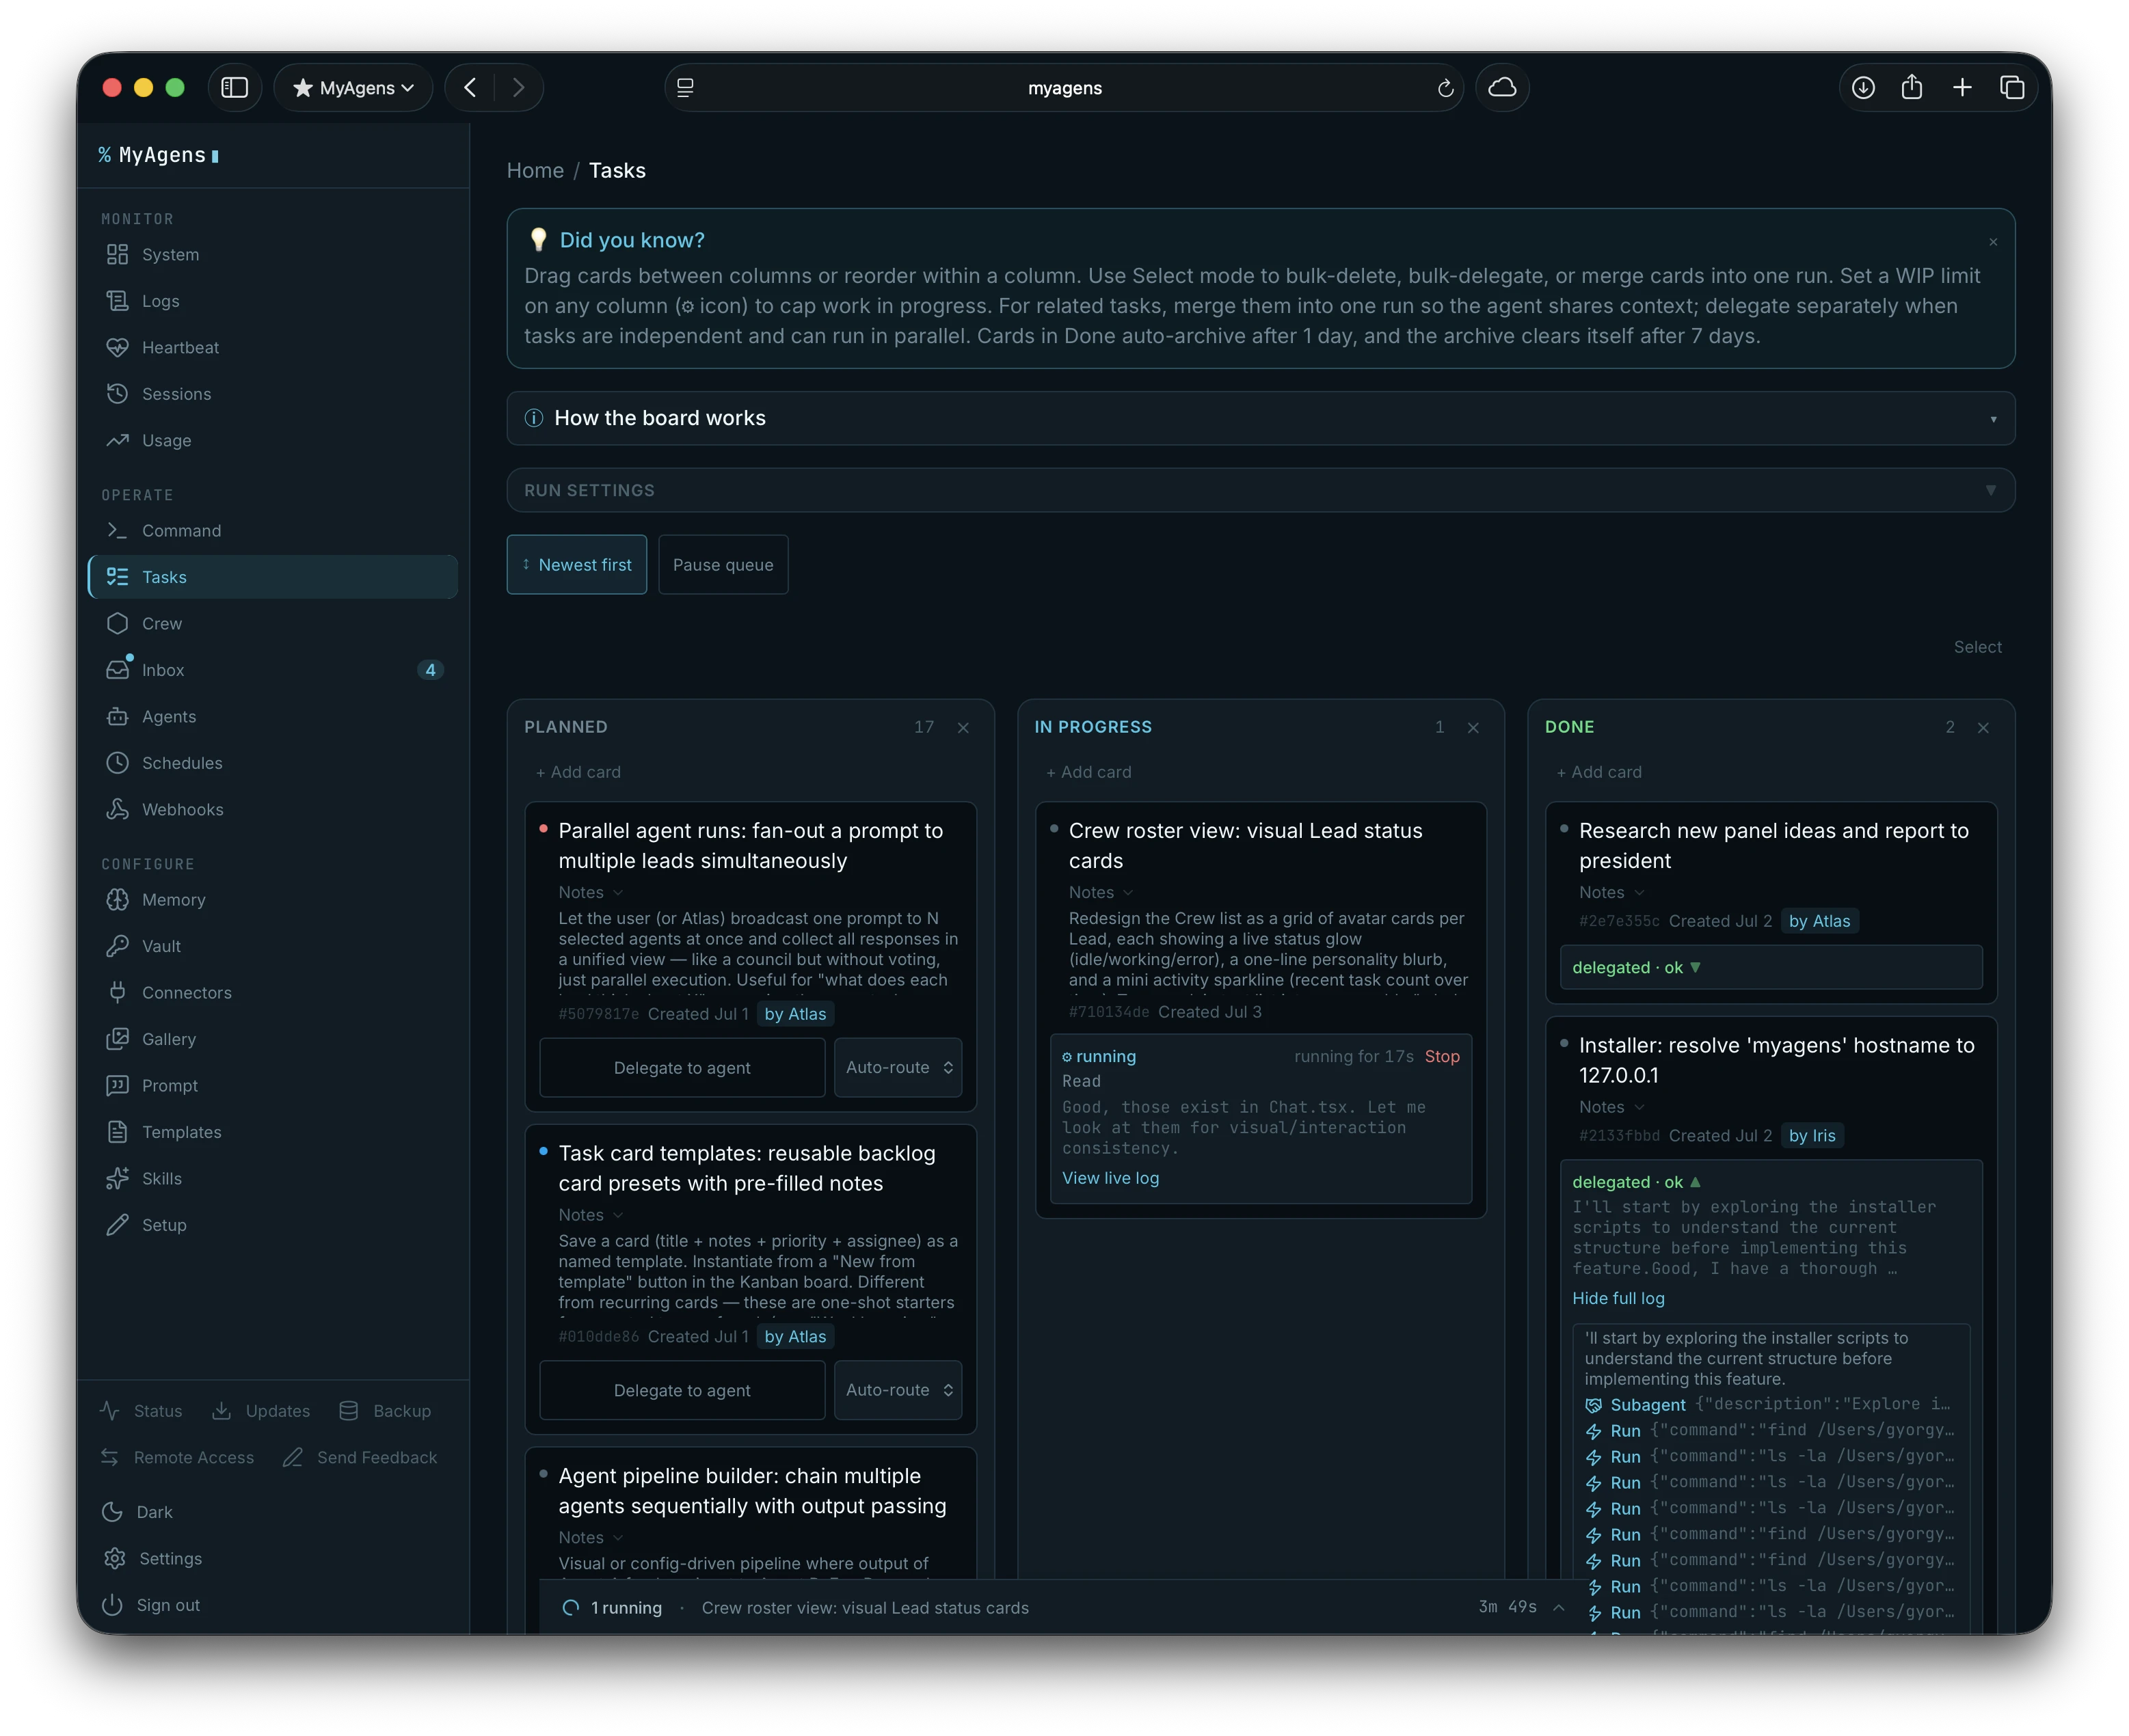The width and height of the screenshot is (2129, 1736).
Task: Open the Command console
Action: [272, 530]
